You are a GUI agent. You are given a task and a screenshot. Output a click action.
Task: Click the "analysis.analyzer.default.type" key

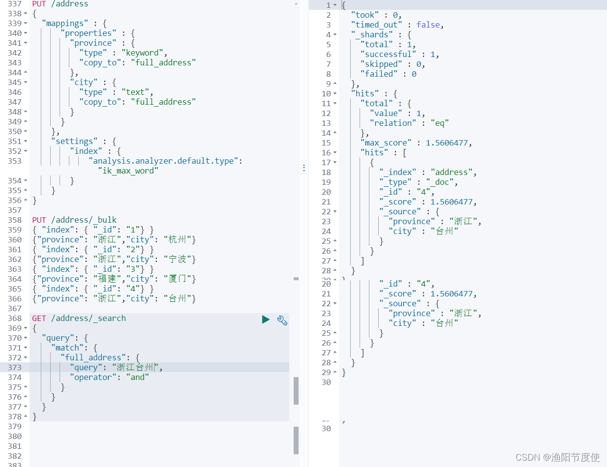pos(164,161)
